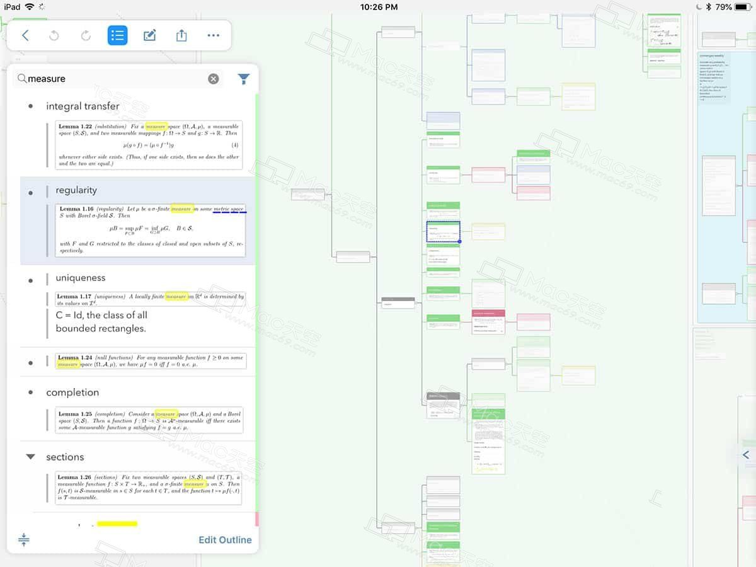
Task: Click the measure search input field
Action: tap(118, 79)
